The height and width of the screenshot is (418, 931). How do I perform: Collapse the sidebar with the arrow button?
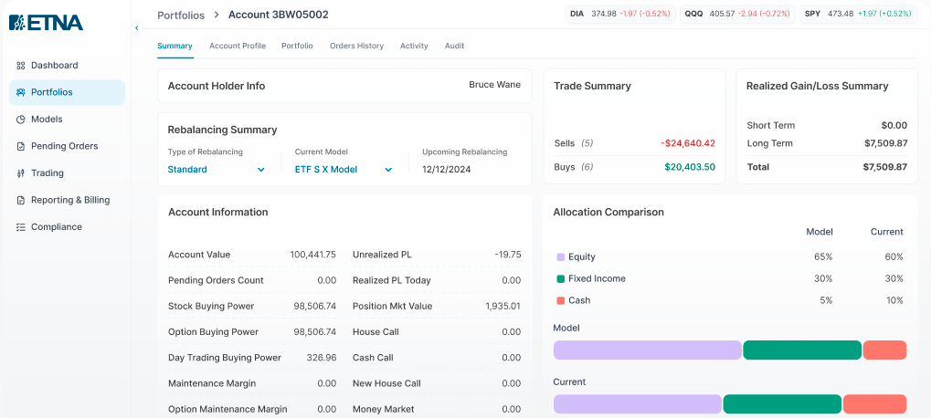(136, 28)
